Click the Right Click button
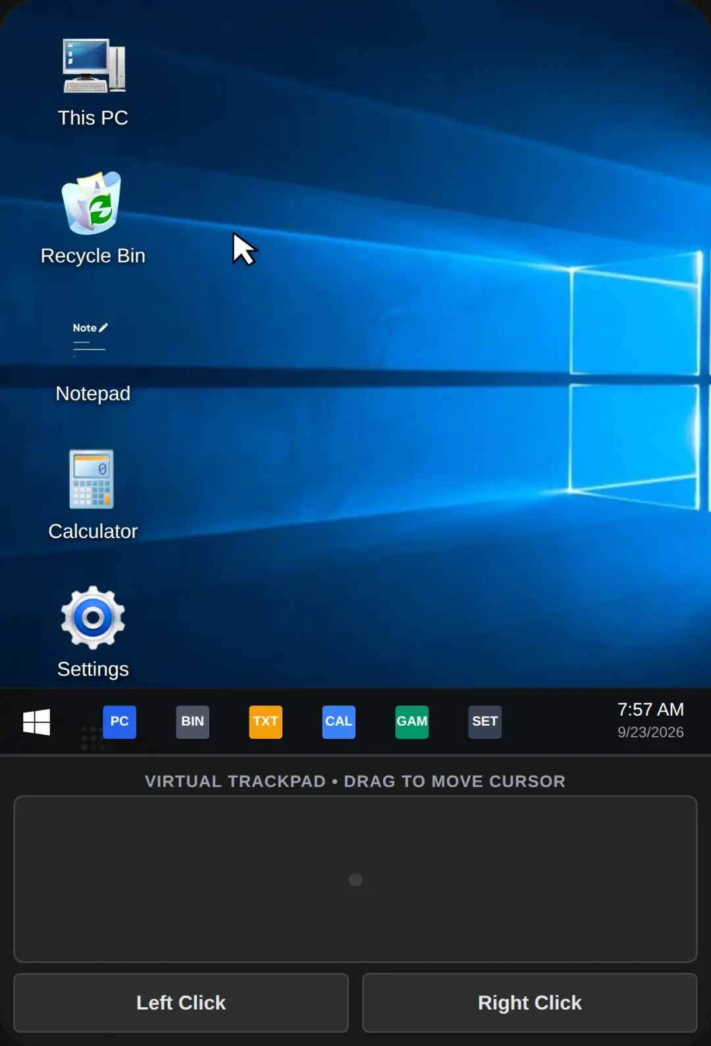711x1046 pixels. click(530, 1003)
